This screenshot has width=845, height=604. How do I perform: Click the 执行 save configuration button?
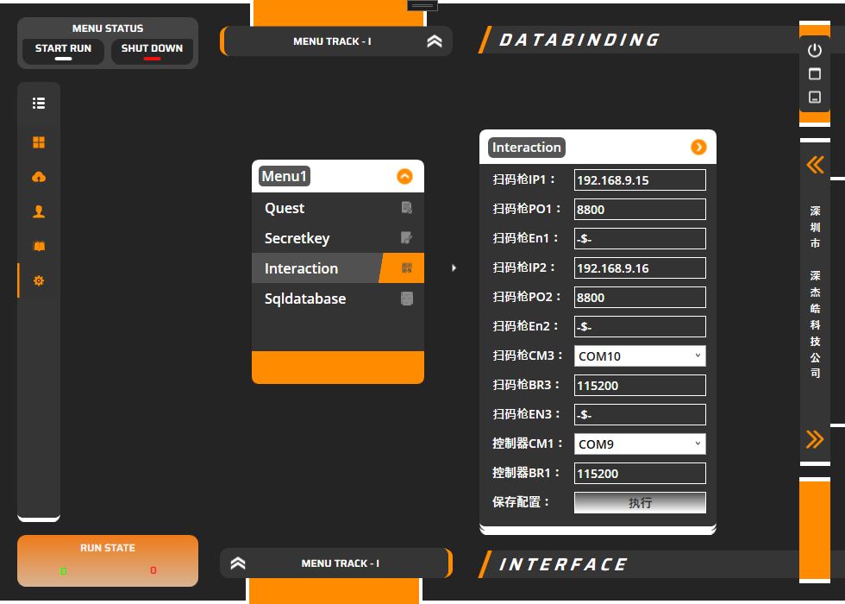[x=640, y=503]
